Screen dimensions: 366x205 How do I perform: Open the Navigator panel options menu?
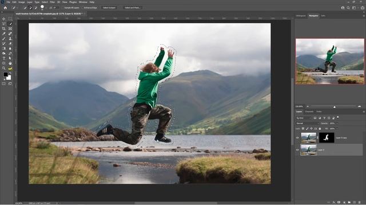pos(364,16)
